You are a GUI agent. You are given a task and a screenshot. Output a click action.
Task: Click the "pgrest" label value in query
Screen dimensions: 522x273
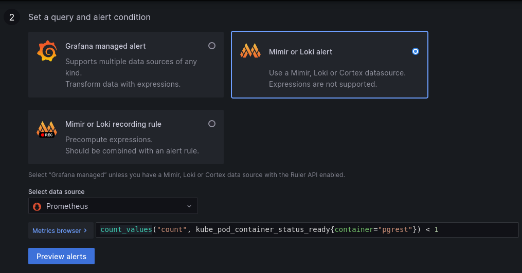coord(395,229)
